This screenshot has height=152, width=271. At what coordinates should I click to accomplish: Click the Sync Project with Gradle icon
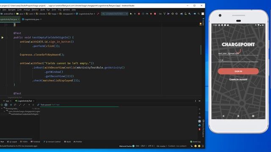(182, 14)
